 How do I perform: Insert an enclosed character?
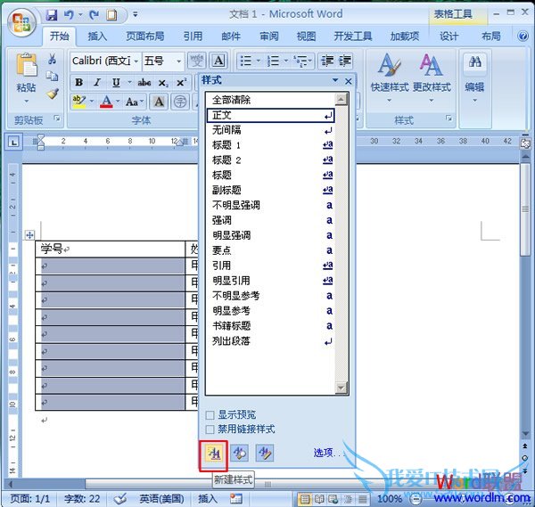(x=180, y=102)
